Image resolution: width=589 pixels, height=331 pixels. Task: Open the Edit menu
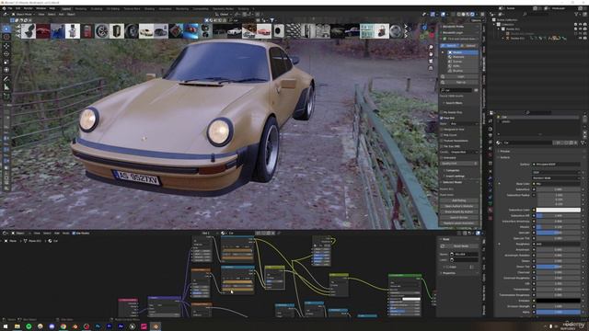tap(17, 8)
